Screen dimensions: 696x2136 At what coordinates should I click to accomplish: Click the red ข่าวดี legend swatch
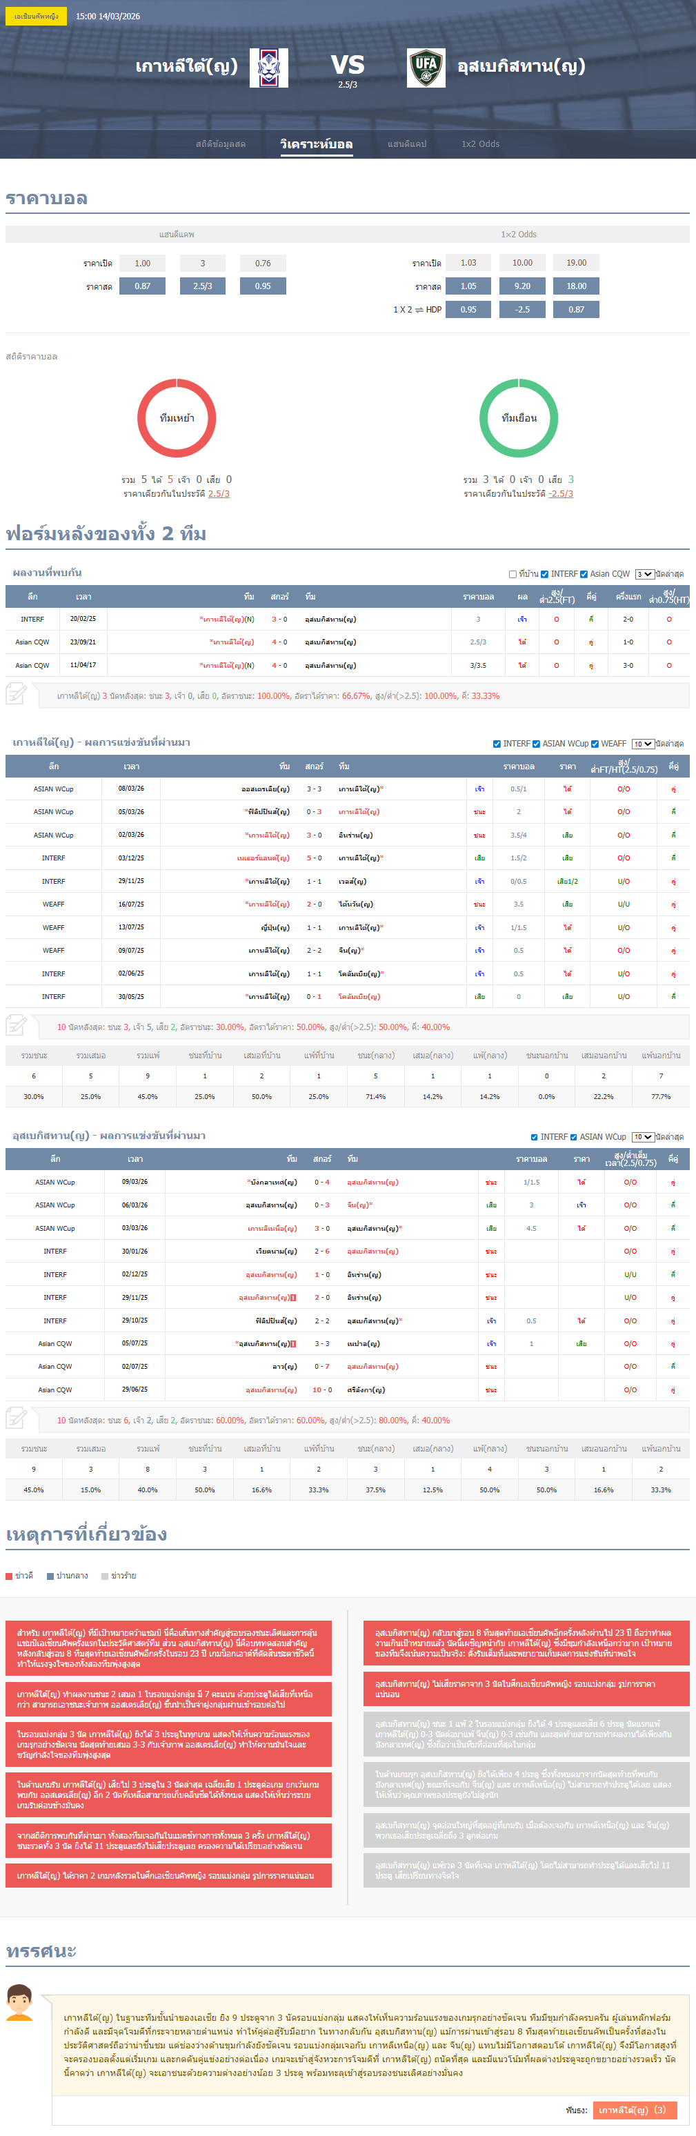(x=9, y=1576)
